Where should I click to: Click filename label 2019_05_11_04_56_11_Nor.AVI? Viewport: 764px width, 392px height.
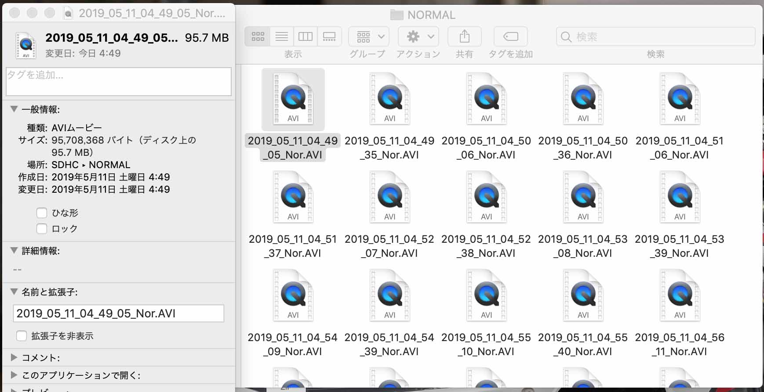(680, 345)
